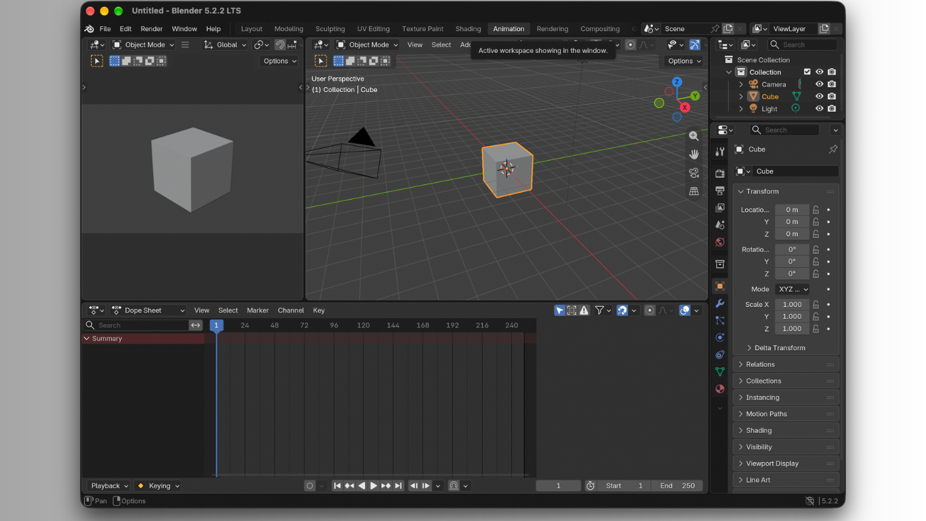Toggle the Scale X lock icon

pyautogui.click(x=816, y=304)
